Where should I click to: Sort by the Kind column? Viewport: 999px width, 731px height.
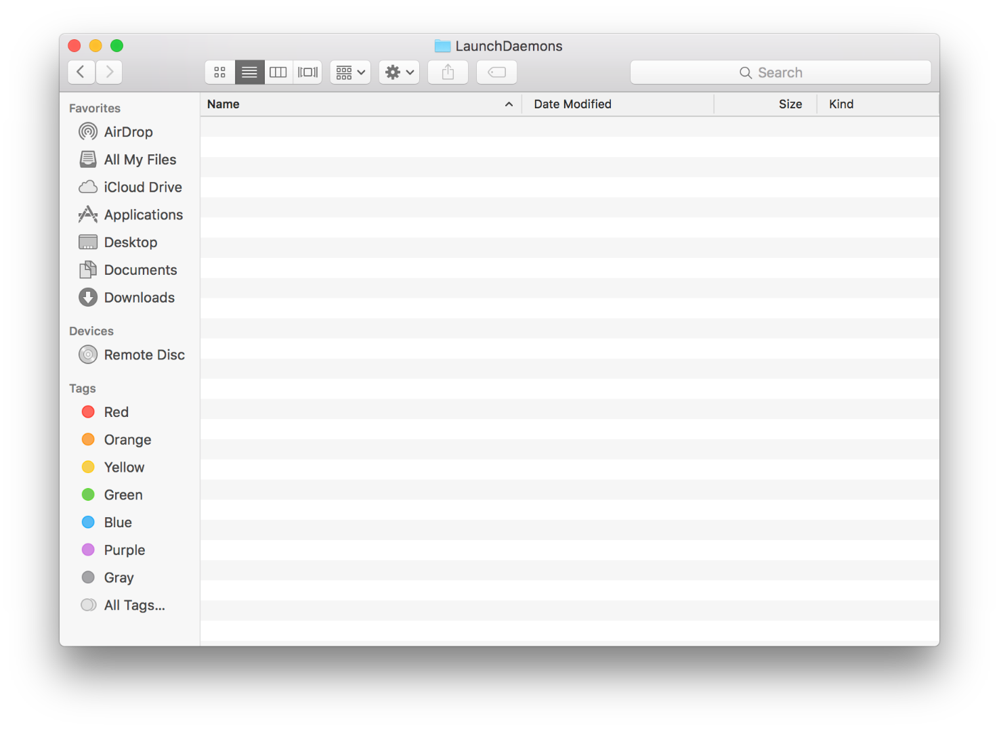click(x=878, y=104)
